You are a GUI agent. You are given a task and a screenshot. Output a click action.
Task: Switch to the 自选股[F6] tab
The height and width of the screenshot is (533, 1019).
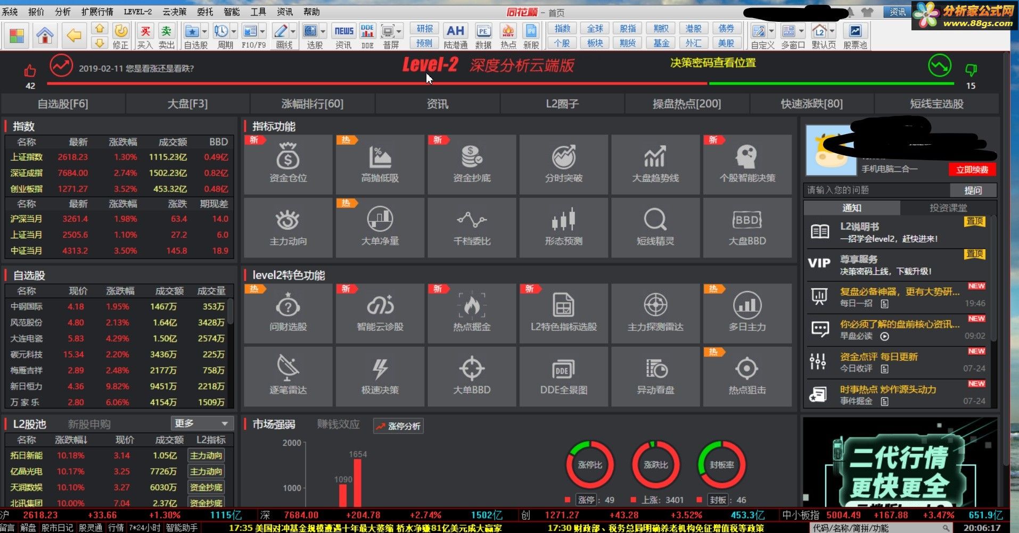coord(63,104)
